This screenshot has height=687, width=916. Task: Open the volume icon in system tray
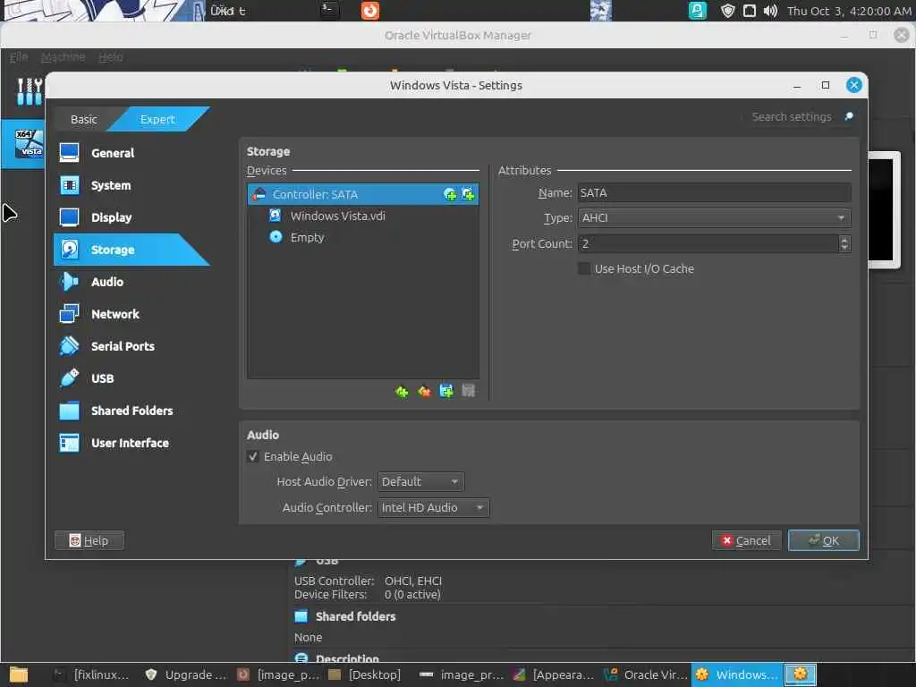770,11
